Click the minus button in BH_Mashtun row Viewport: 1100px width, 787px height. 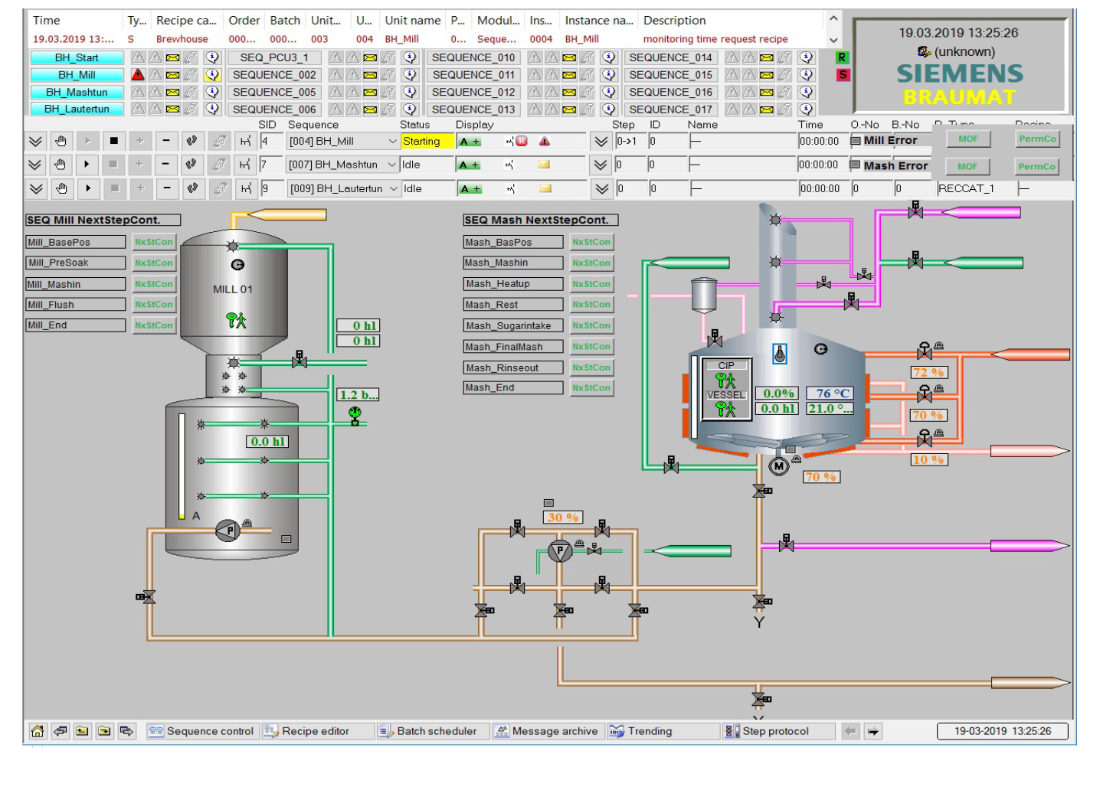(x=165, y=165)
